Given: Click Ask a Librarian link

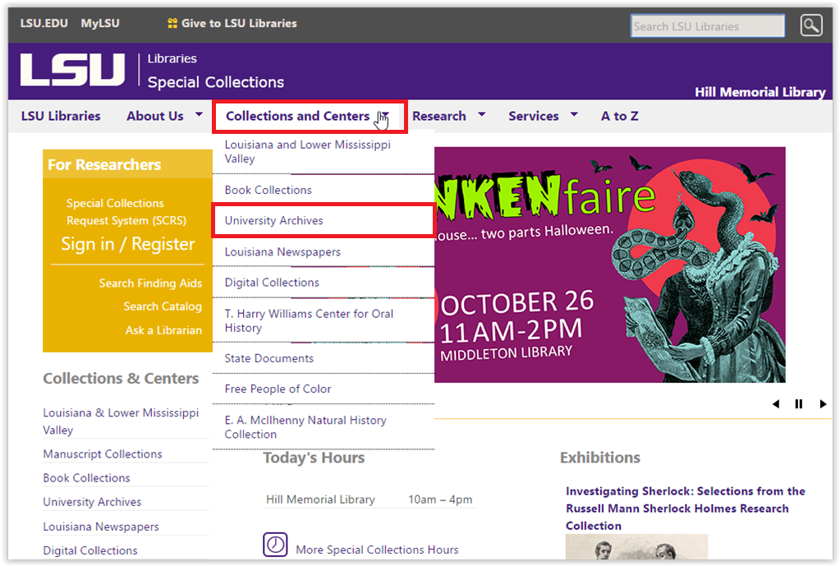Looking at the screenshot, I should click(x=164, y=330).
